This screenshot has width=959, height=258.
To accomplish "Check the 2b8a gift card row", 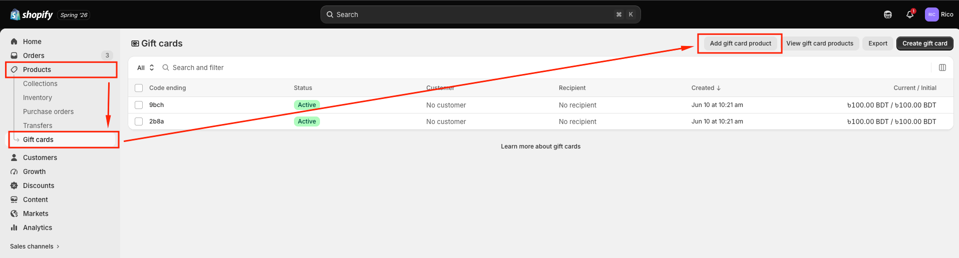I will point(139,121).
